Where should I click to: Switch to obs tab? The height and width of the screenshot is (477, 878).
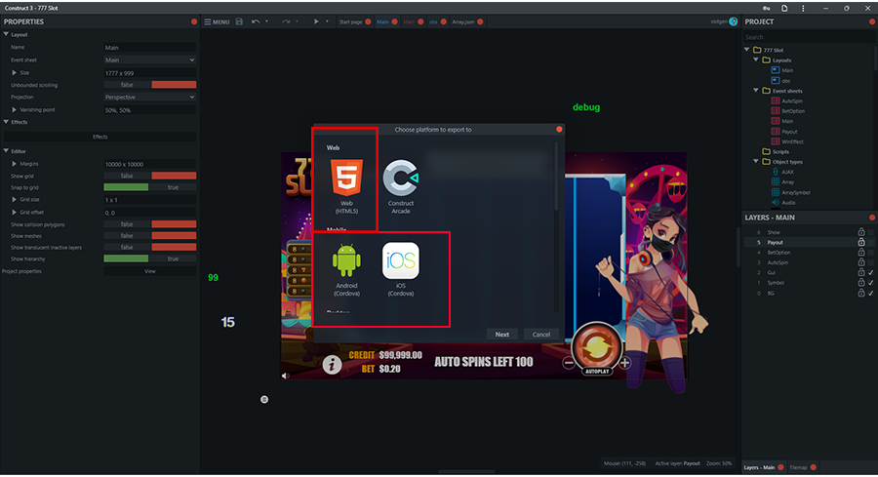tap(433, 21)
